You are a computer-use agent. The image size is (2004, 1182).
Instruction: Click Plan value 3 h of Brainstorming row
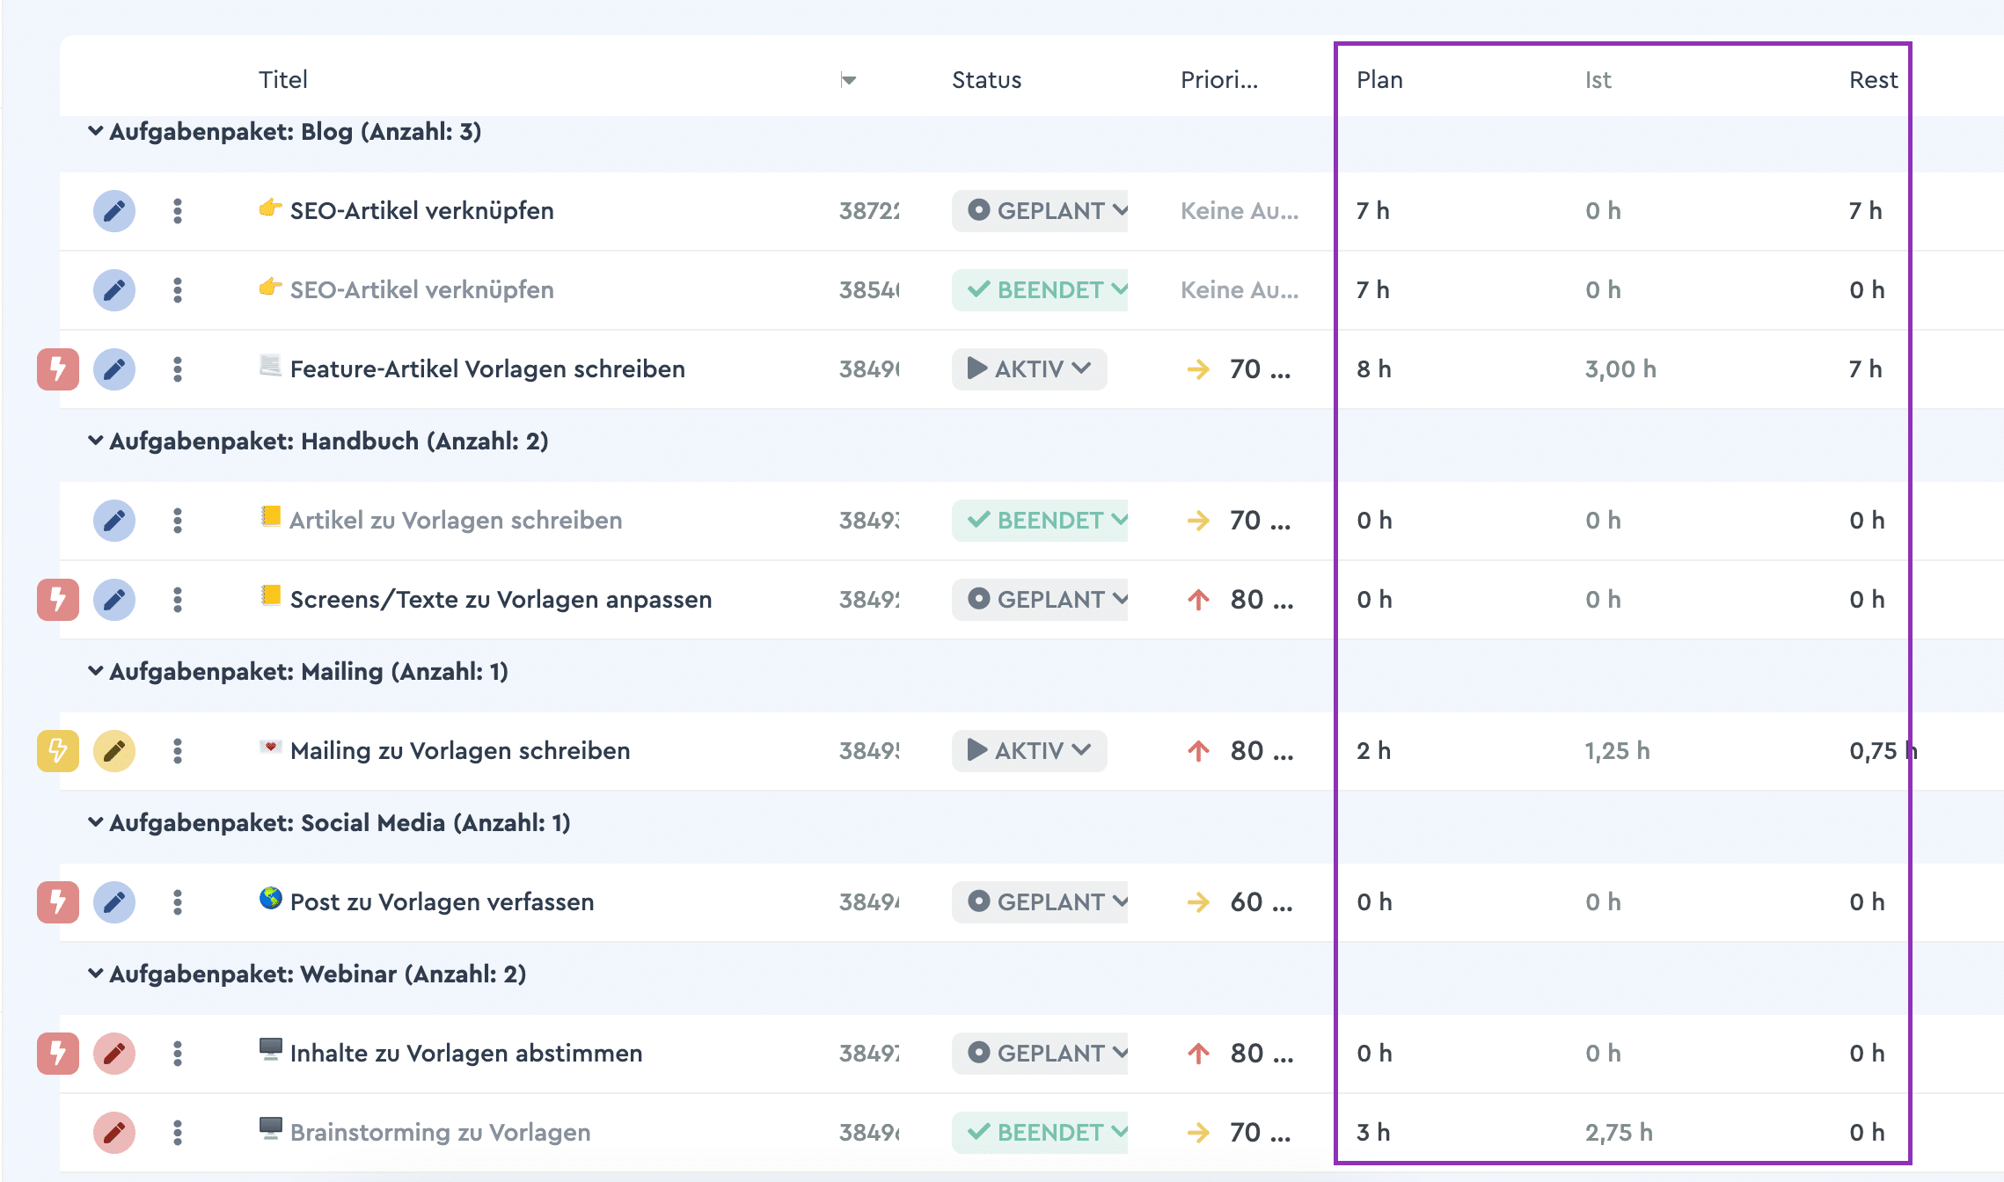point(1373,1133)
